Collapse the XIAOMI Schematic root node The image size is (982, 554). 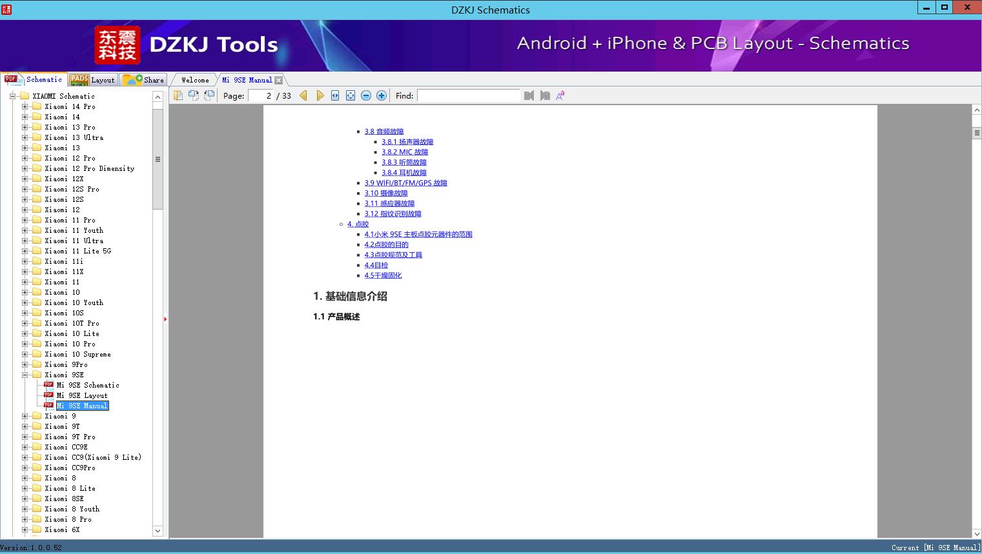[x=12, y=96]
